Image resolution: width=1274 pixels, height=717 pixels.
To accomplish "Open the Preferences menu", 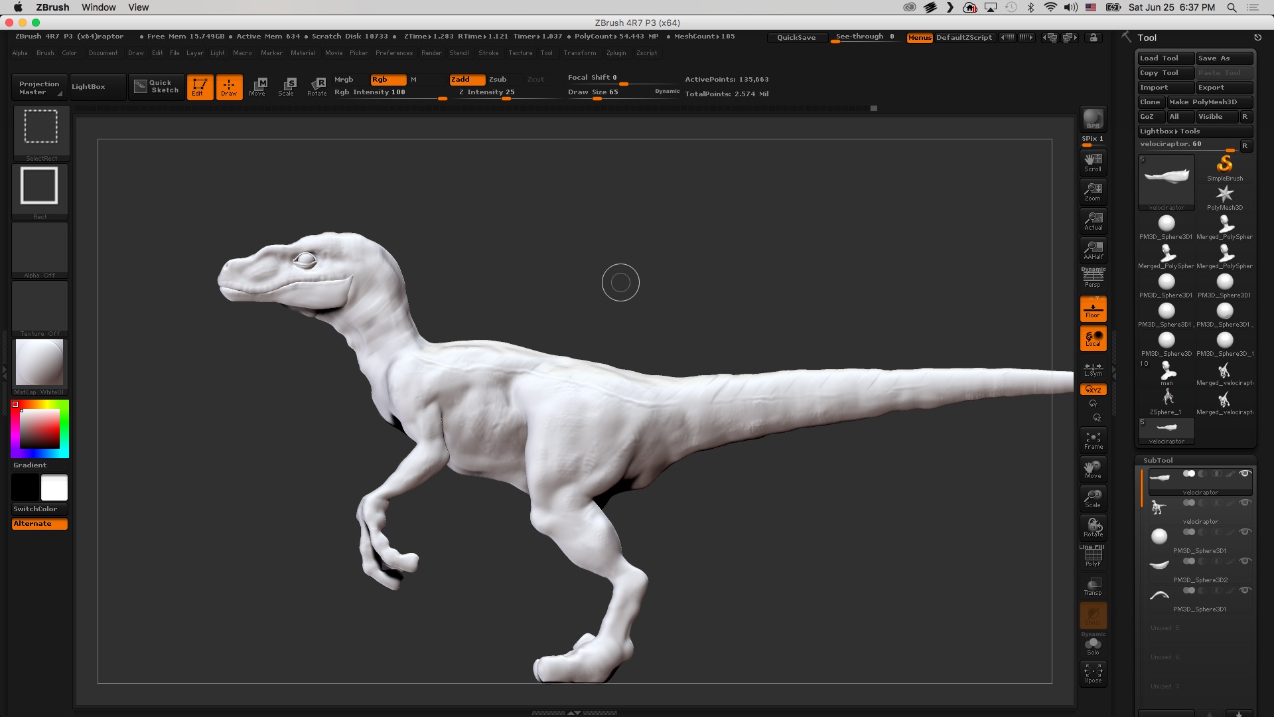I will (x=394, y=53).
